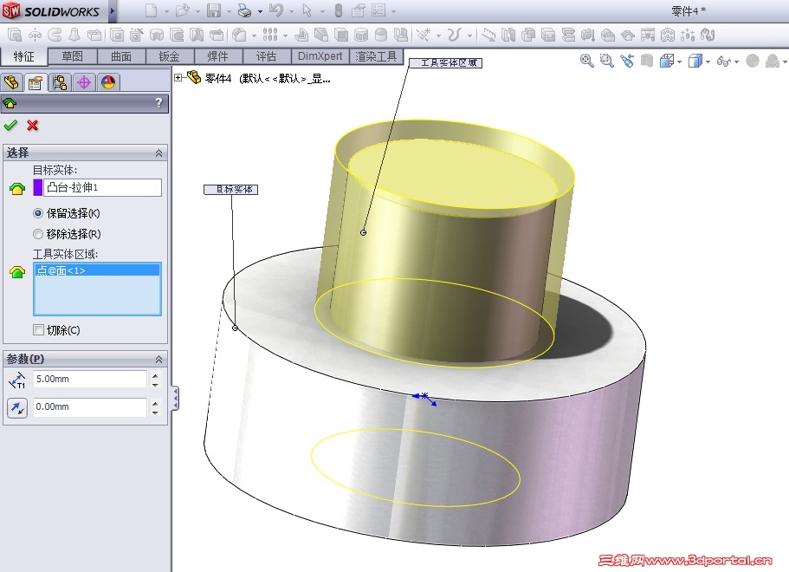Open the DisplayManager color sphere tab
The image size is (789, 572).
tap(108, 82)
